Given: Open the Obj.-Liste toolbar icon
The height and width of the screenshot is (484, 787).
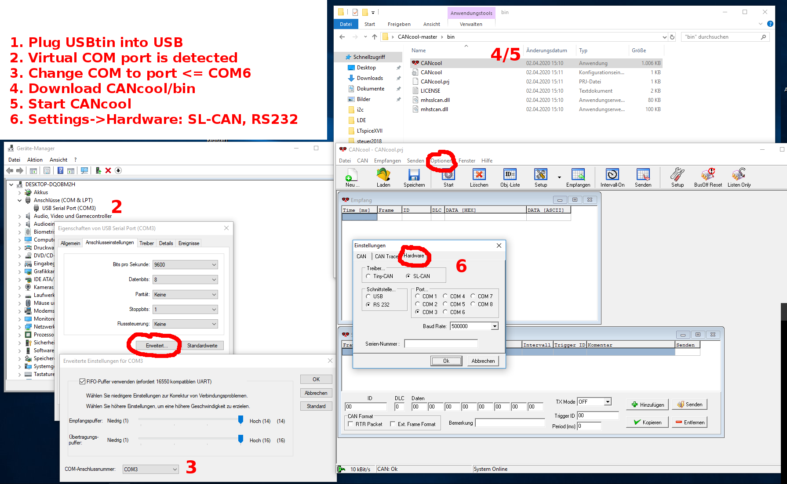Looking at the screenshot, I should tap(510, 177).
